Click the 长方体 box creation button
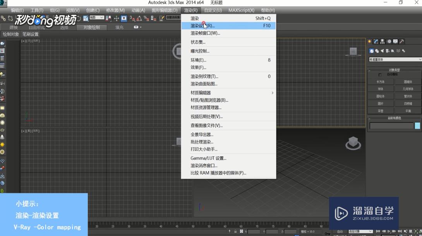 point(381,82)
